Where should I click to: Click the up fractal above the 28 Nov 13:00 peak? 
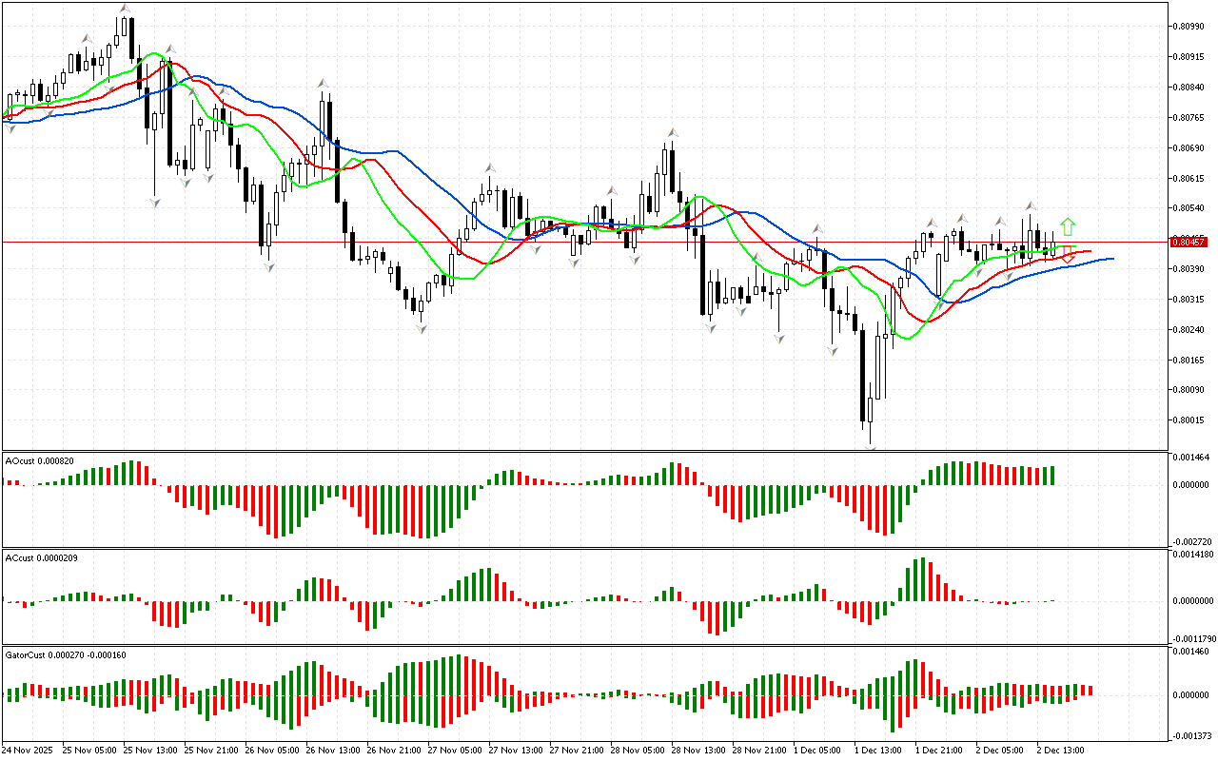[672, 133]
